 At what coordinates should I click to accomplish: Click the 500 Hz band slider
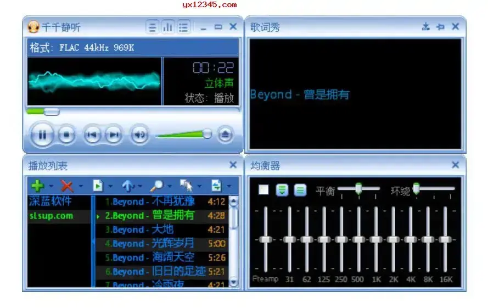(358, 239)
